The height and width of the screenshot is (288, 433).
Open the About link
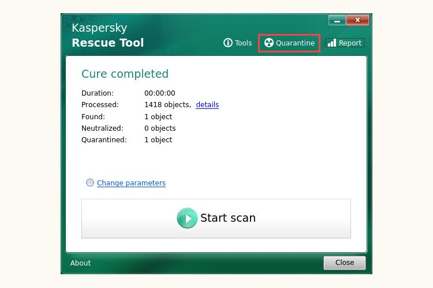coord(80,263)
